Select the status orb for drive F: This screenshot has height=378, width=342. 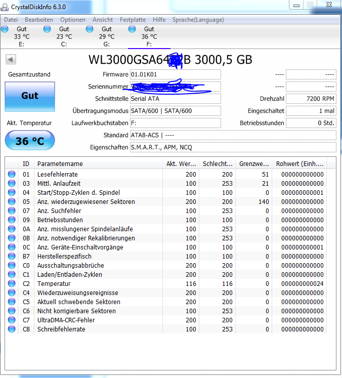tap(132, 29)
